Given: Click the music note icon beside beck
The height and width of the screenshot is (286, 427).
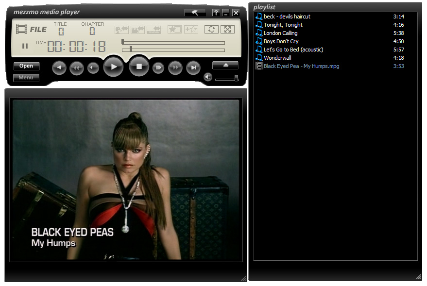Looking at the screenshot, I should tap(259, 17).
